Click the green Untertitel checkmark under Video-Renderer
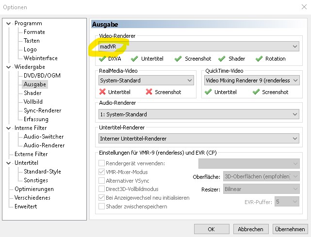 coord(134,59)
